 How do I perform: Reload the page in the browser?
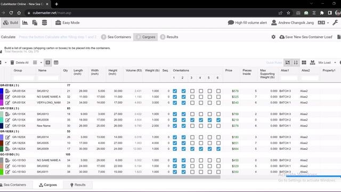11,13
